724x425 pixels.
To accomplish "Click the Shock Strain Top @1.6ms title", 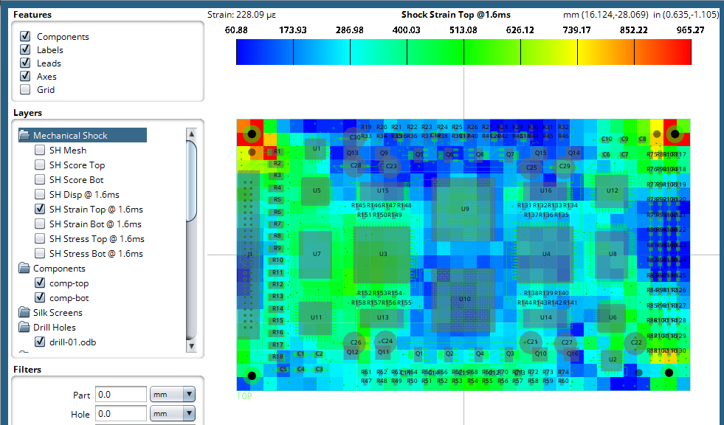I will click(x=456, y=15).
